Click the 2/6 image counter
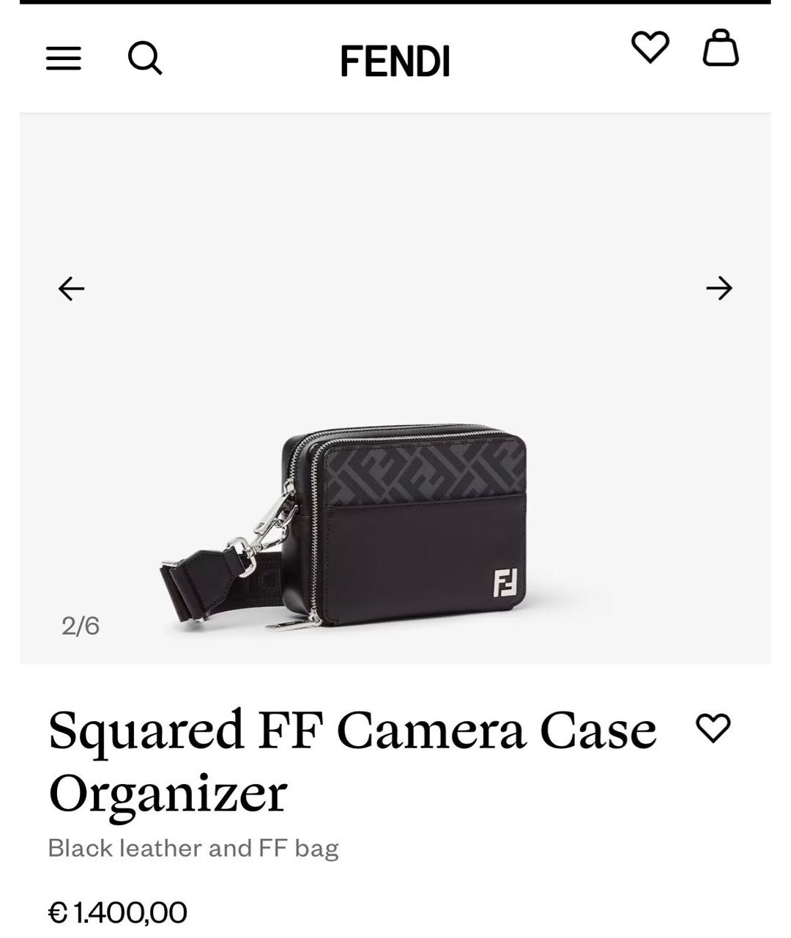Image resolution: width=791 pixels, height=938 pixels. tap(81, 626)
